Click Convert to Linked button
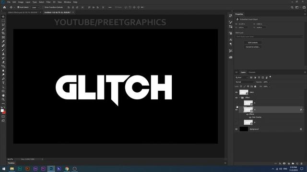Viewport: 307px width, 172px height. click(x=253, y=47)
